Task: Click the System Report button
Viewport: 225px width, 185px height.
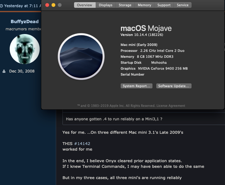Action: [137, 86]
